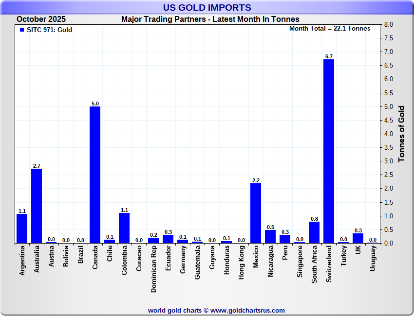
Task: Select the Colombia bar in the chart
Action: click(124, 228)
